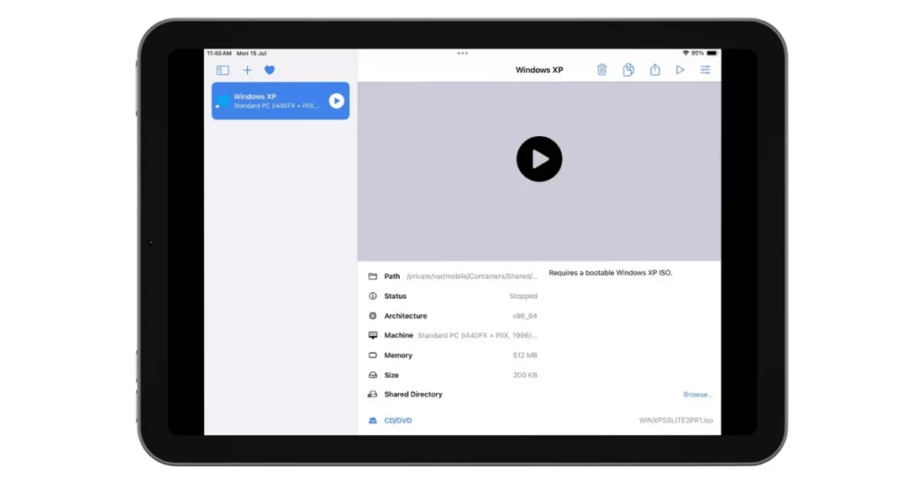The image size is (924, 483).
Task: Tap the Wi-Fi icon in status bar
Action: pyautogui.click(x=686, y=53)
